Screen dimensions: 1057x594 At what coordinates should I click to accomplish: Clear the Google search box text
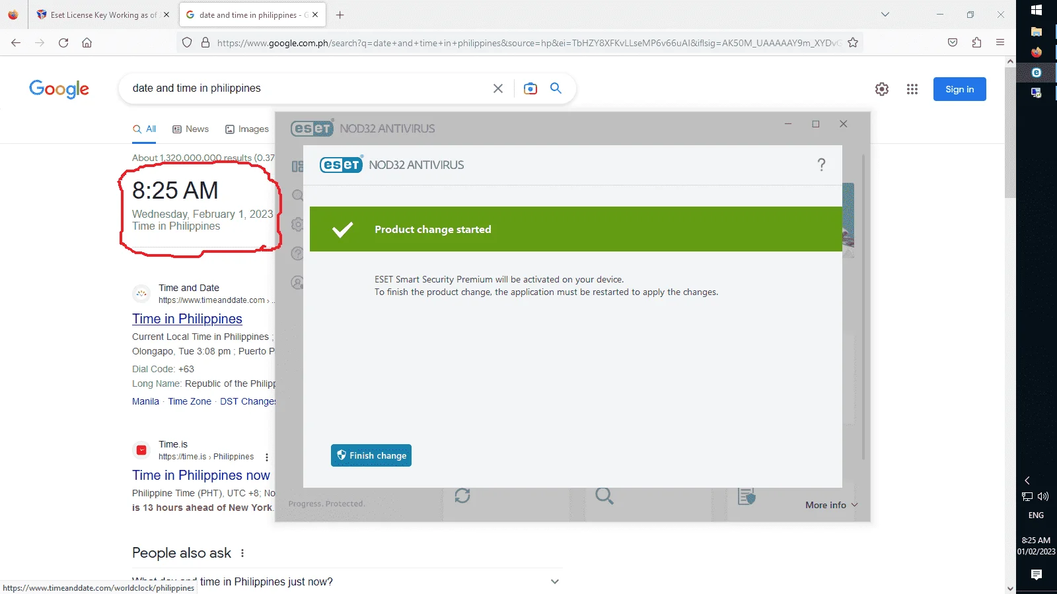(x=498, y=88)
